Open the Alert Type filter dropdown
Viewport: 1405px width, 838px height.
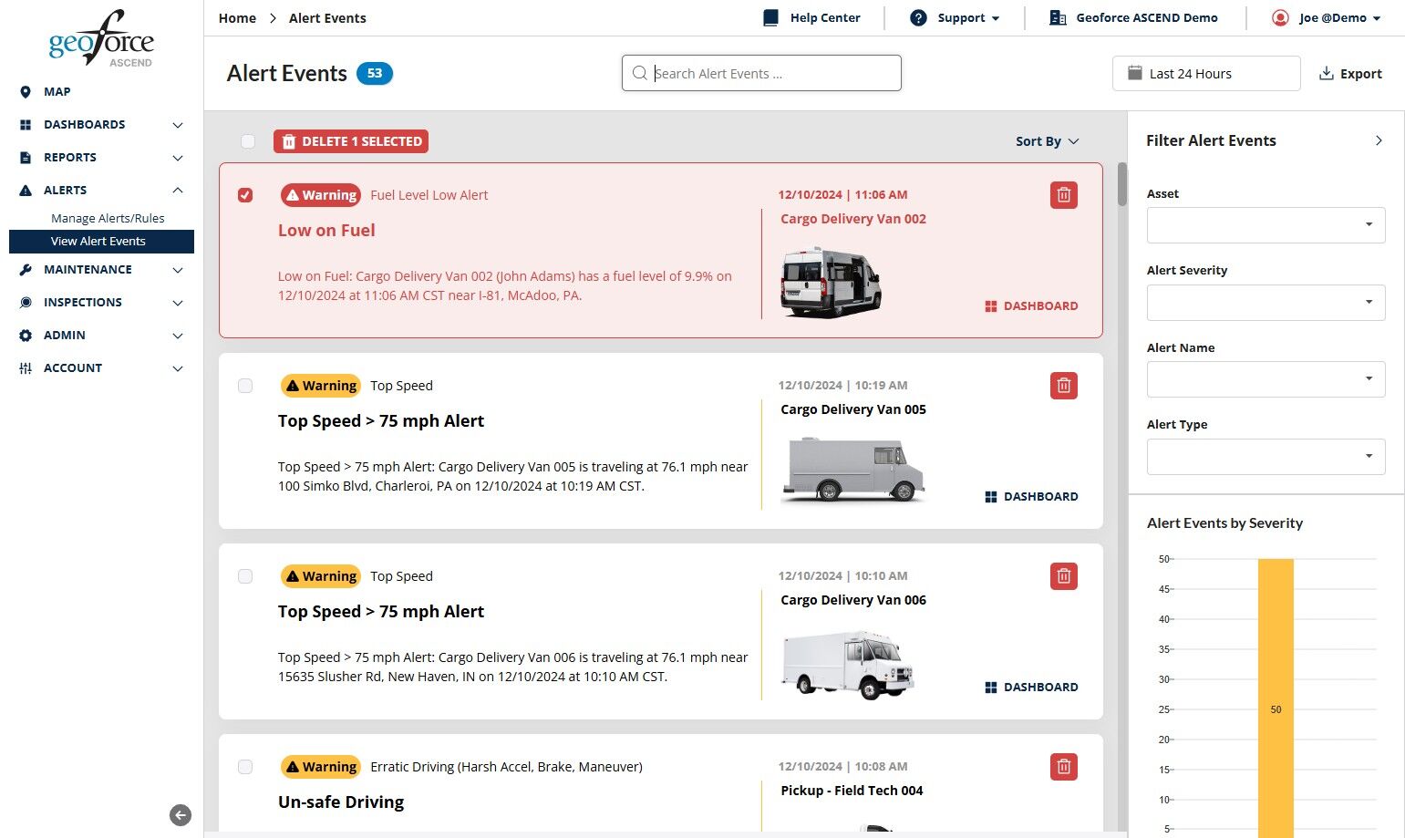click(x=1266, y=457)
